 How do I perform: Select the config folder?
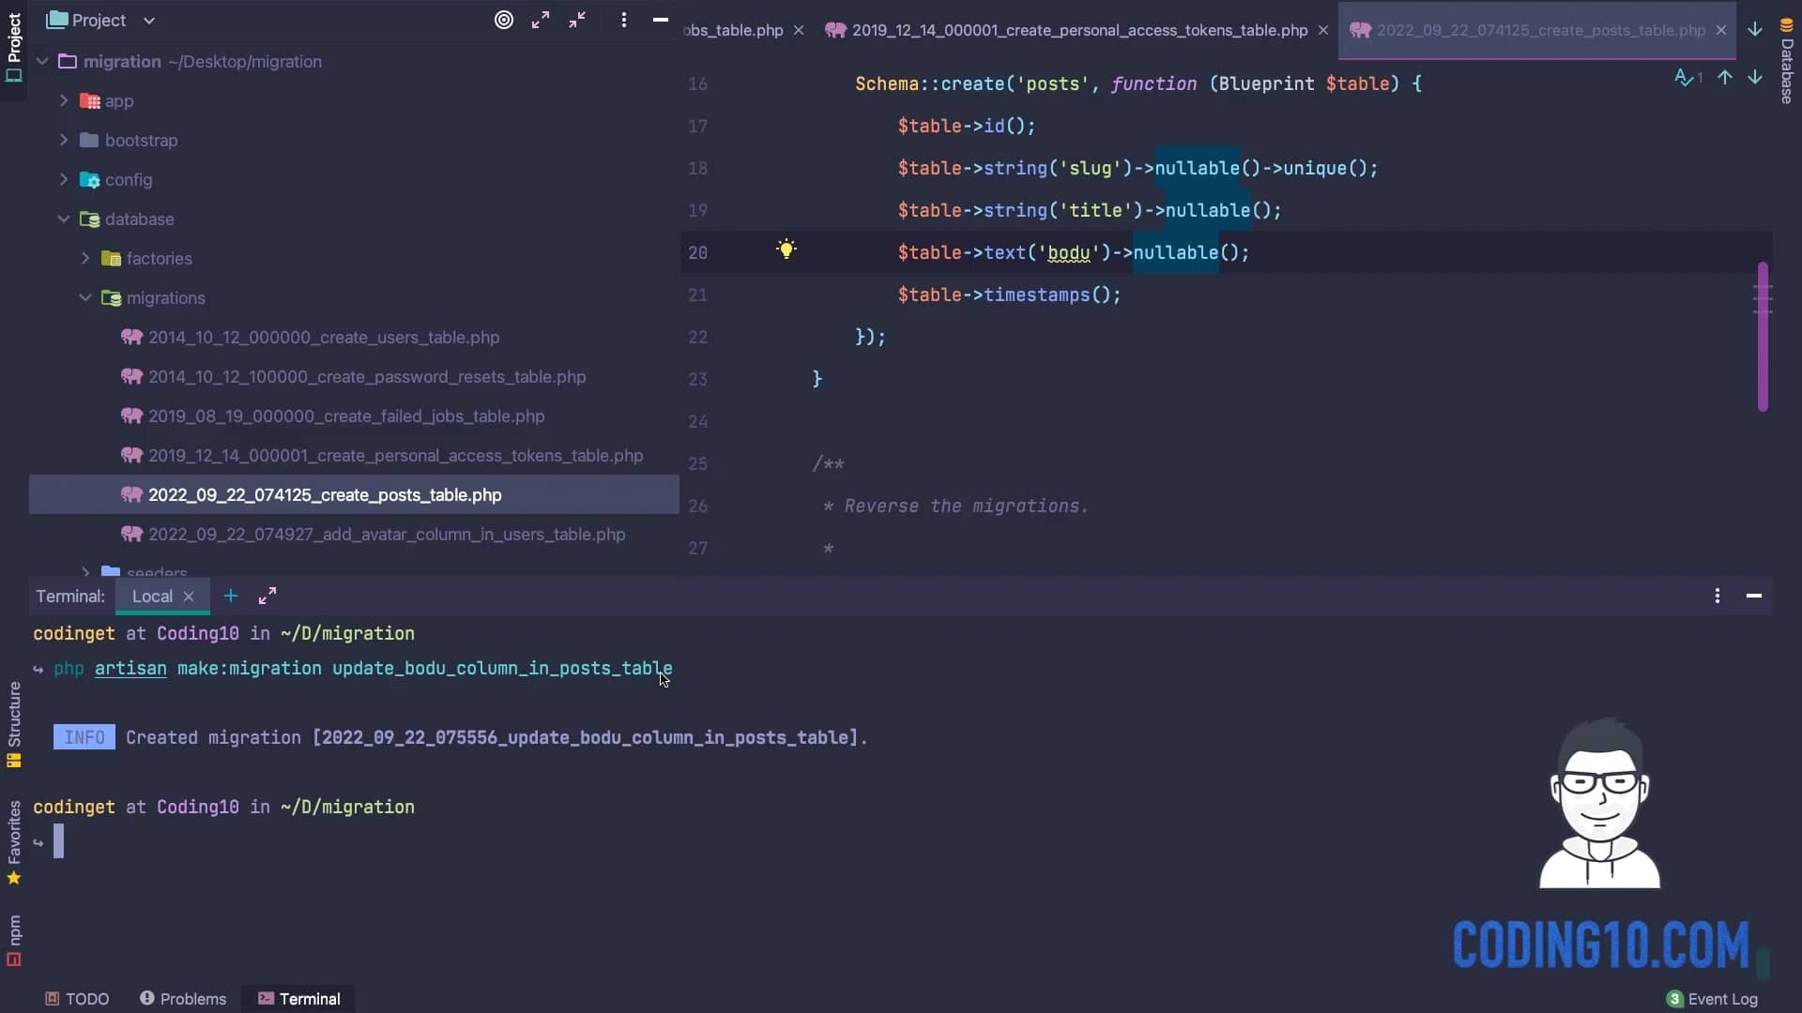[x=129, y=179]
